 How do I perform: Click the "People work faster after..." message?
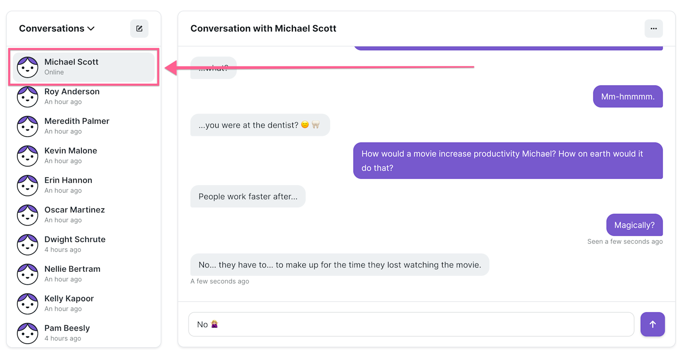(248, 197)
